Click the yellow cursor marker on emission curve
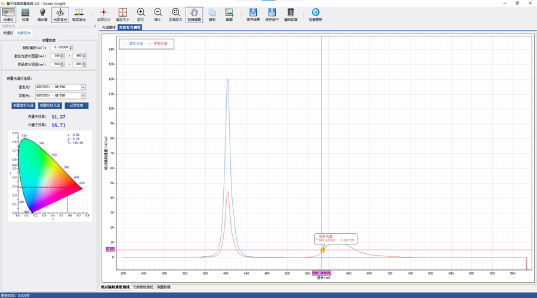Image resolution: width=537 pixels, height=298 pixels. point(323,250)
